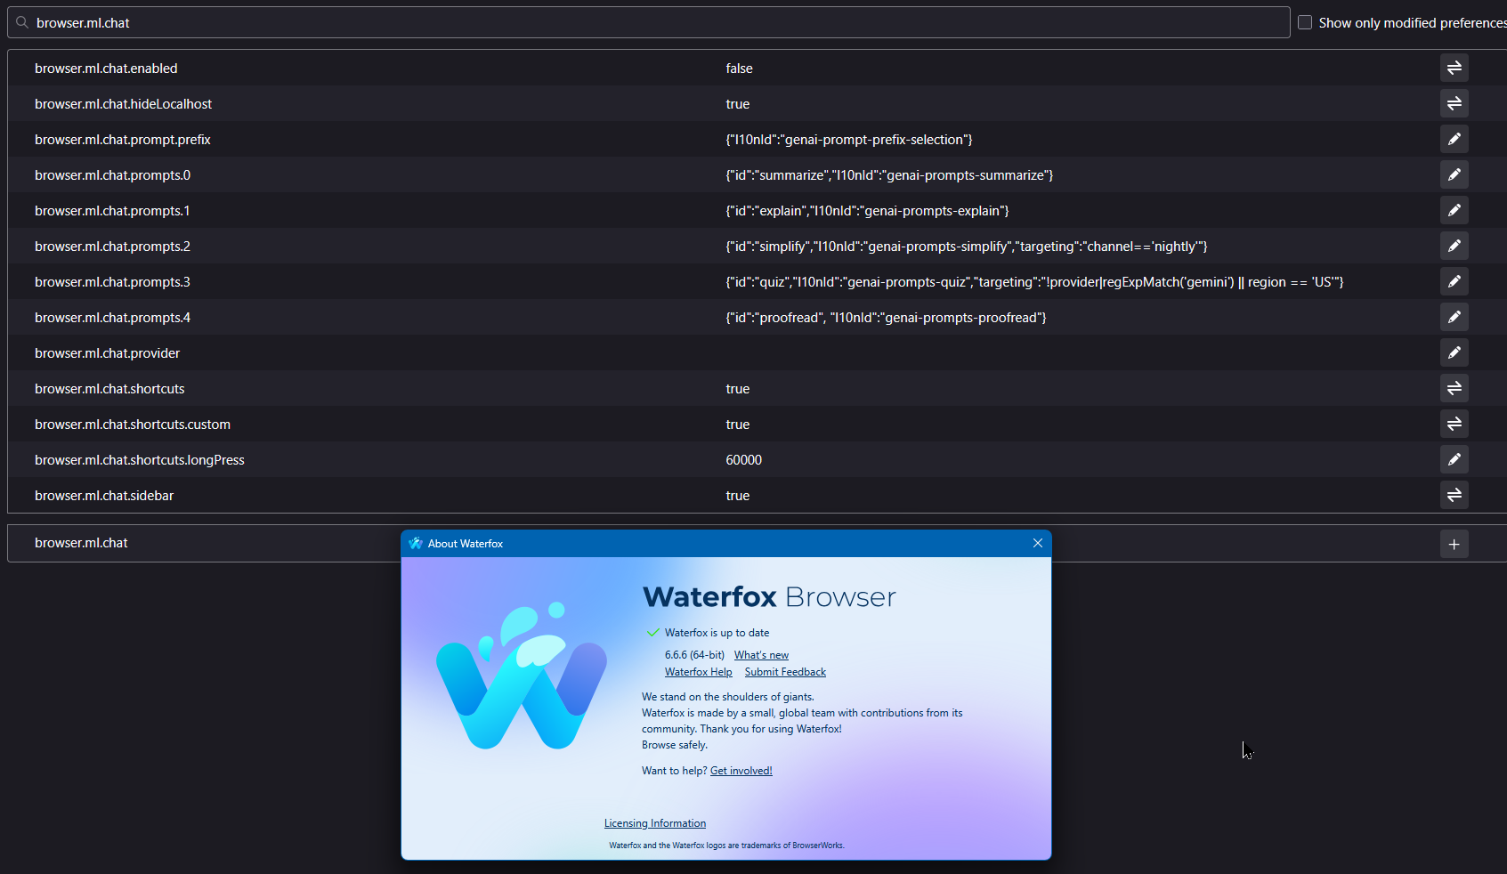The image size is (1507, 874).
Task: Toggle browser.ml.chat.shortcuts.custom preference value
Action: (1454, 424)
